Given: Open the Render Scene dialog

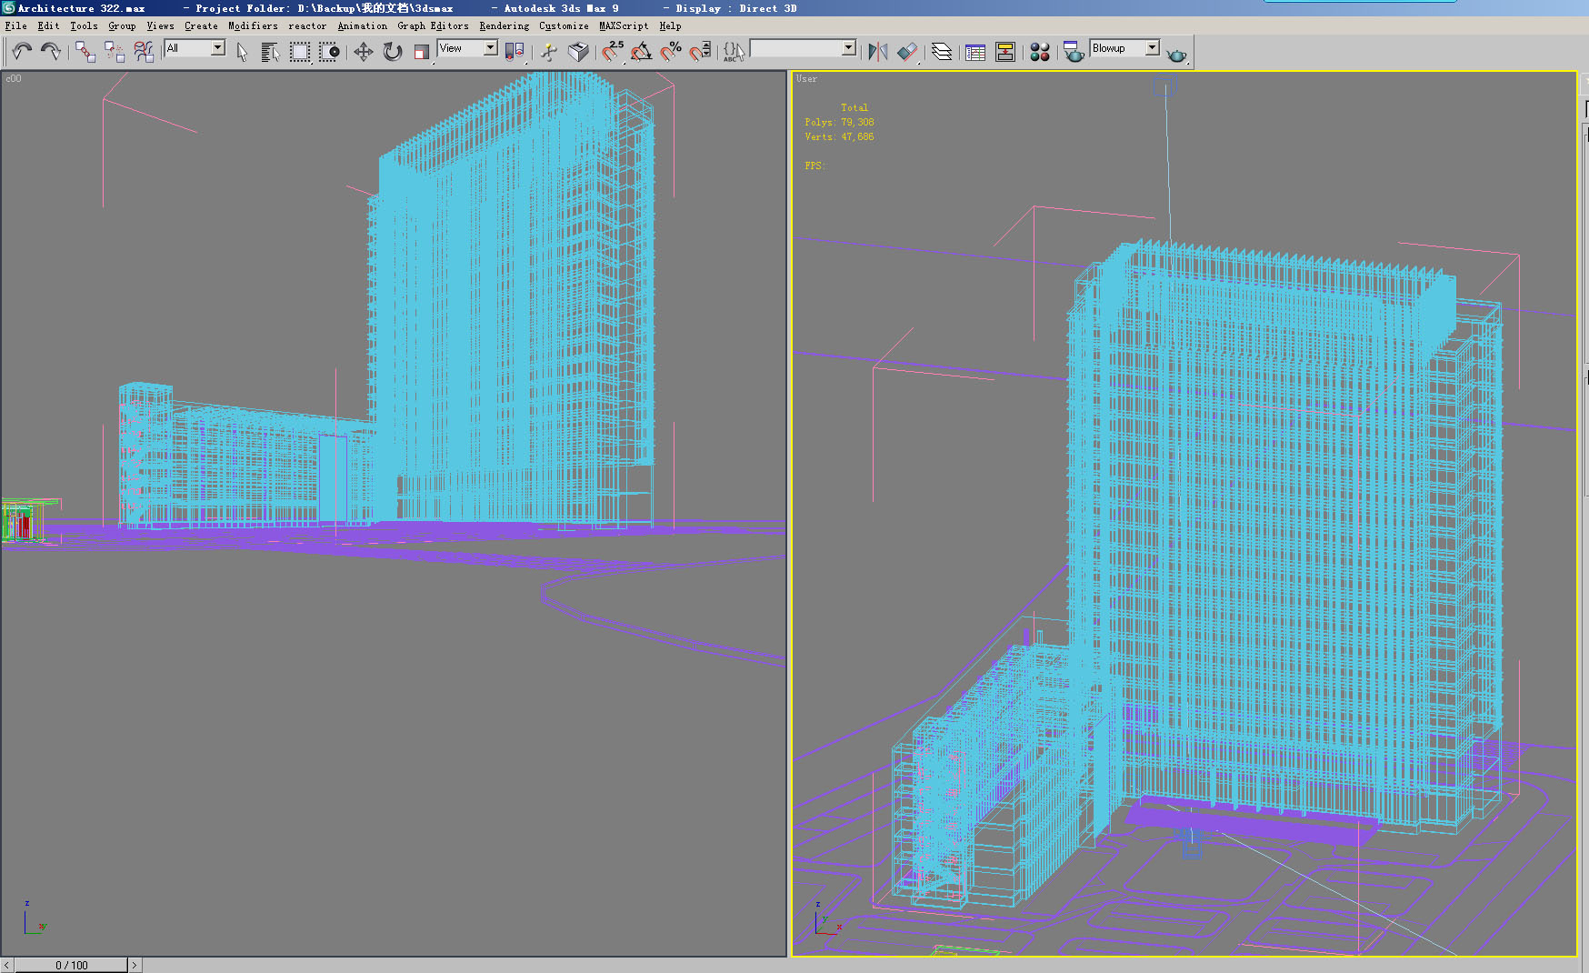Looking at the screenshot, I should click(x=1074, y=52).
